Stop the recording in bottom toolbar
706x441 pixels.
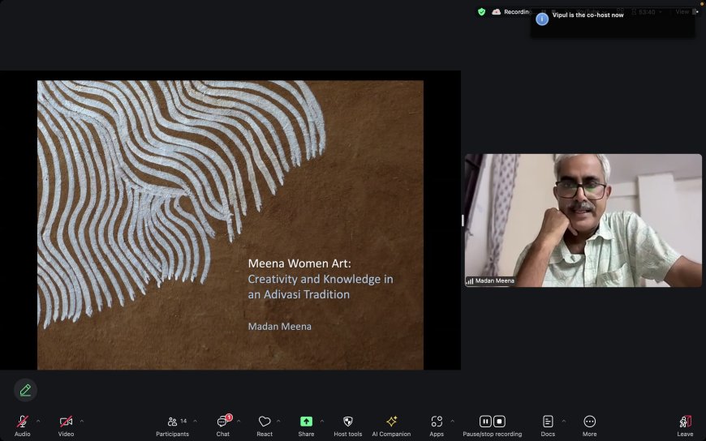click(x=499, y=422)
